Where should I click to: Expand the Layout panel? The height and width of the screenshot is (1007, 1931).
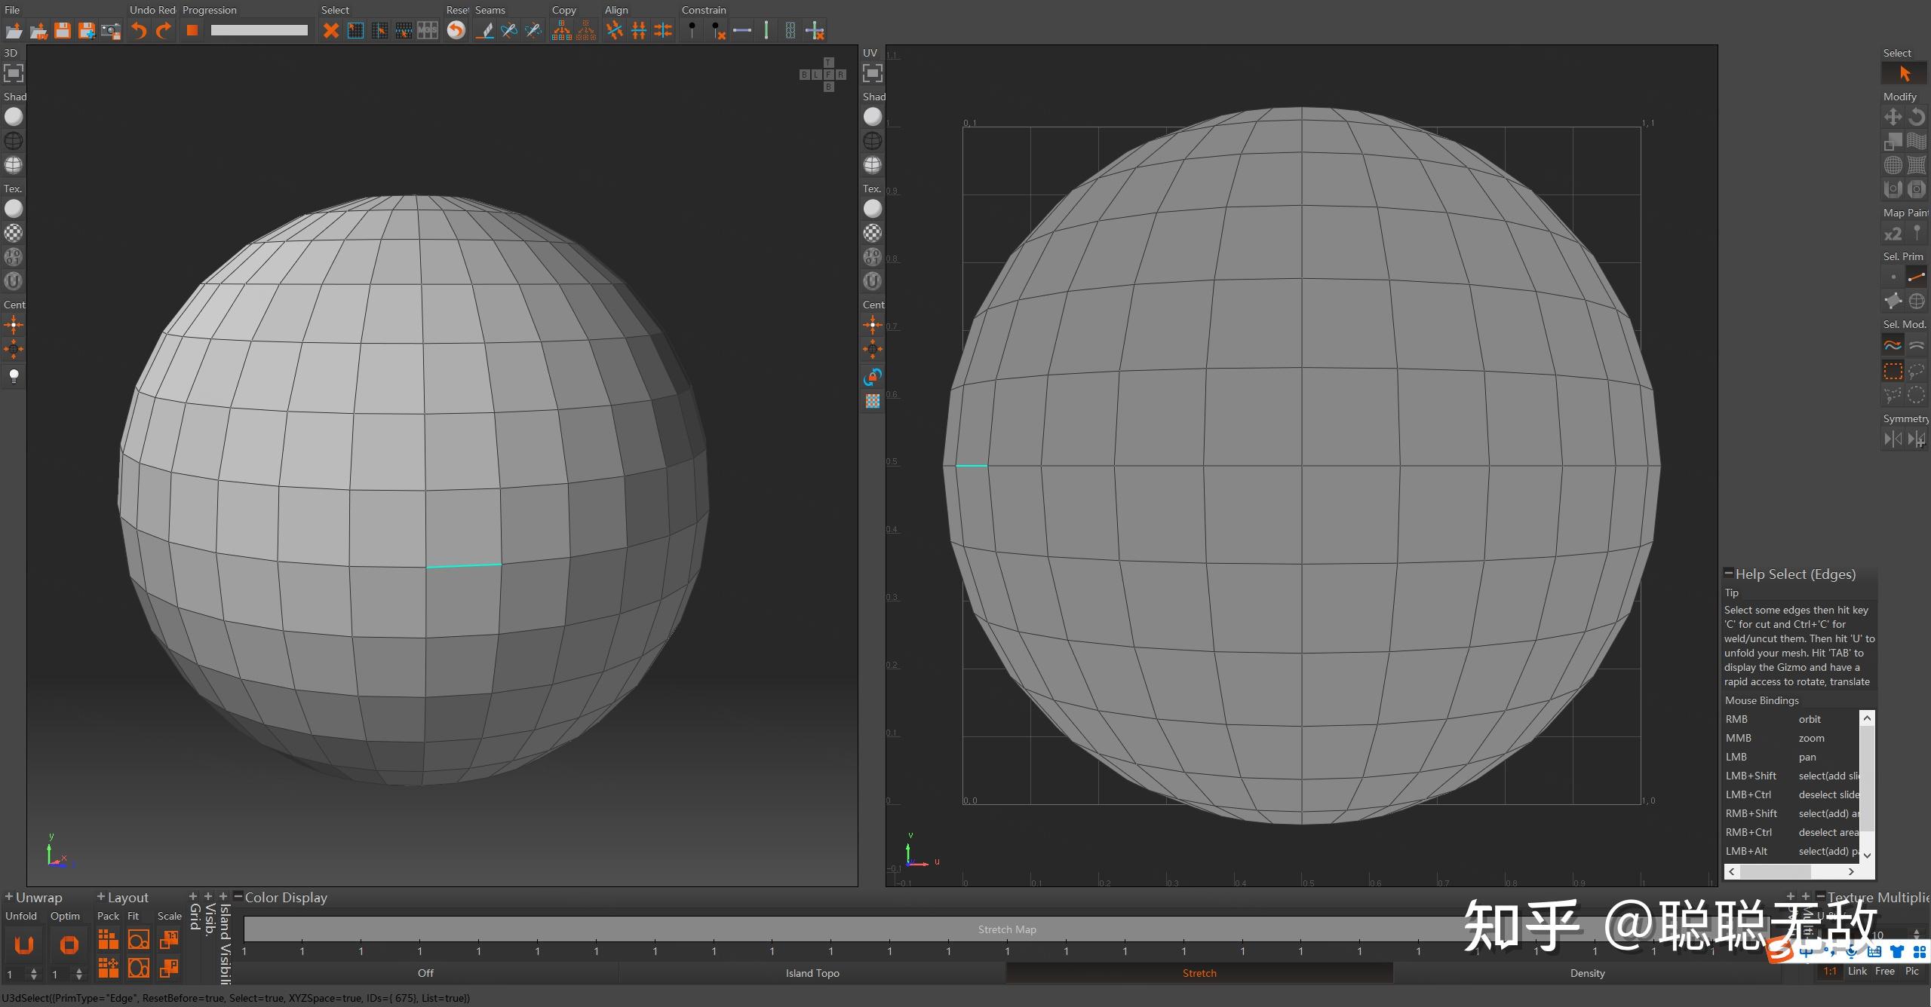(x=101, y=897)
